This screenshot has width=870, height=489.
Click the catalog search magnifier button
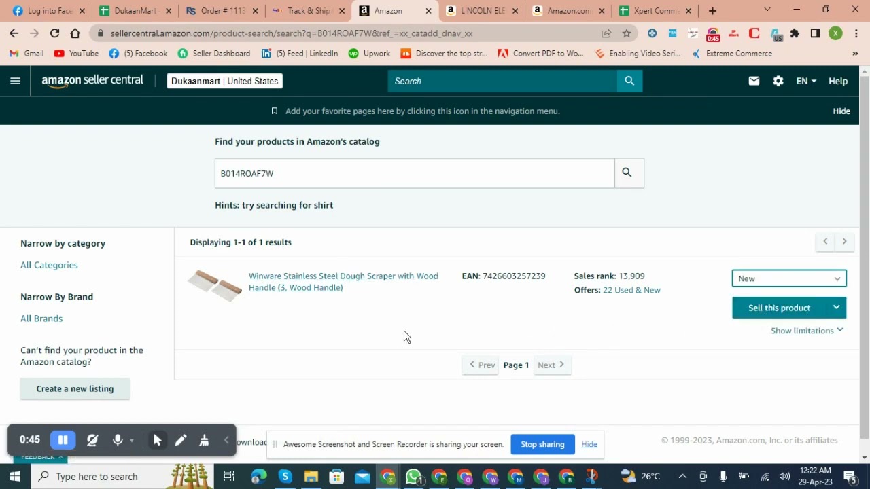pos(629,173)
